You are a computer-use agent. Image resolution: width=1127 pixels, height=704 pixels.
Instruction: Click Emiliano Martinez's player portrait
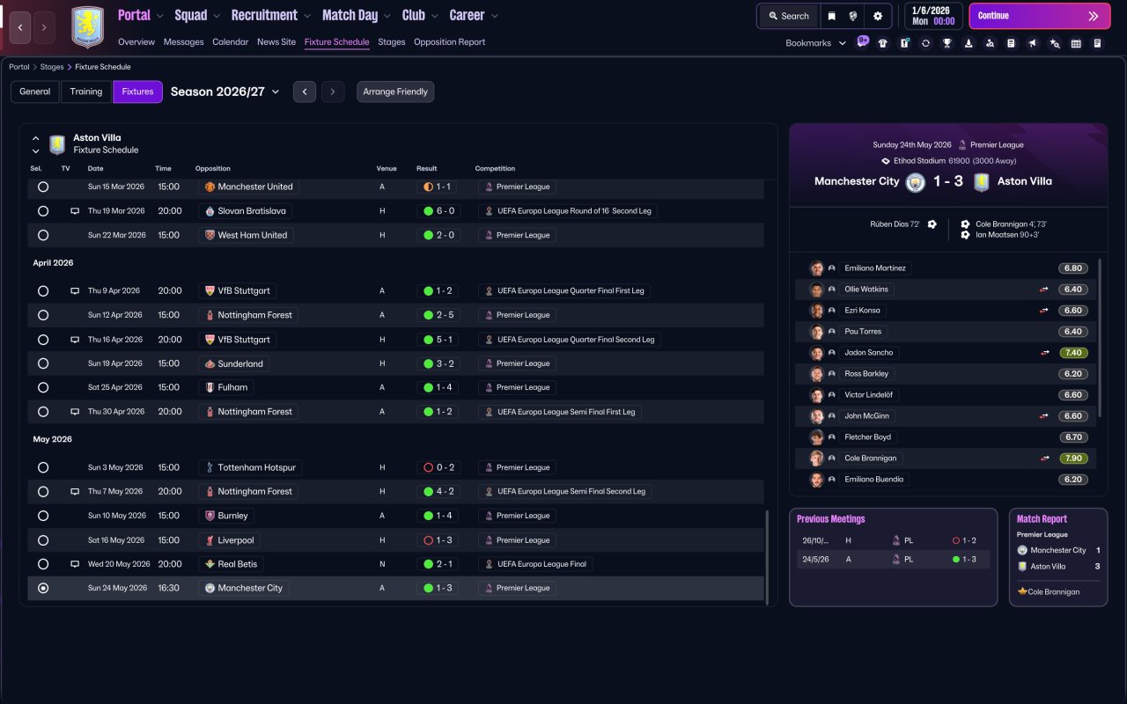(817, 268)
